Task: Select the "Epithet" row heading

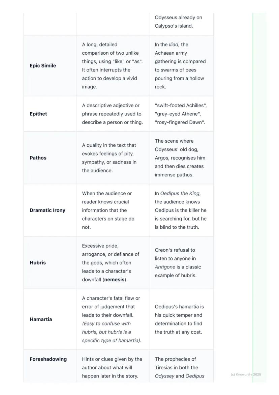Action: [x=38, y=114]
